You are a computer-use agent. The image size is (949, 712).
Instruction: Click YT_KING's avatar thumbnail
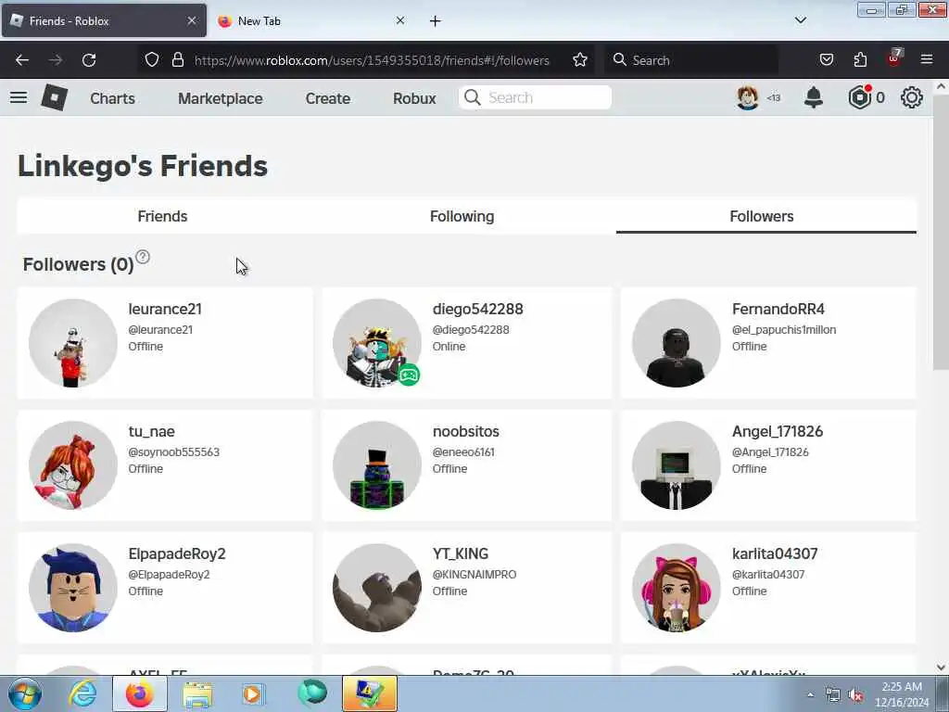click(x=377, y=588)
